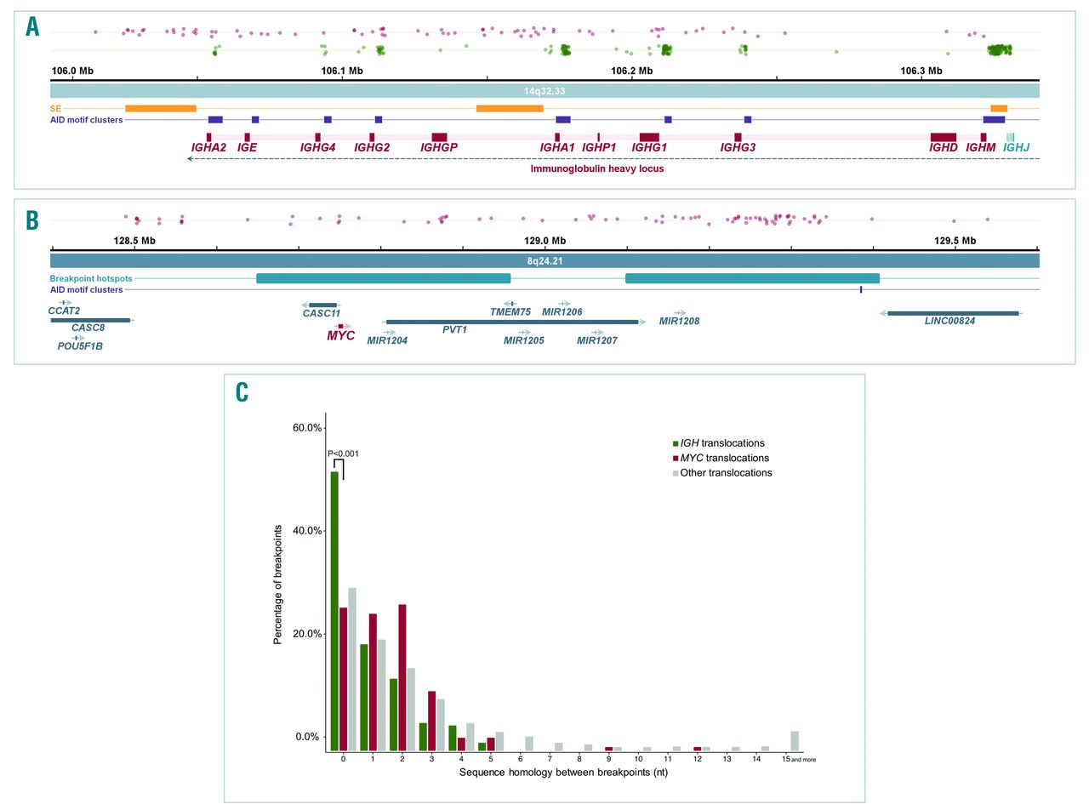Click the tallest green bar at homology 0
1089x810 pixels.
point(334,611)
